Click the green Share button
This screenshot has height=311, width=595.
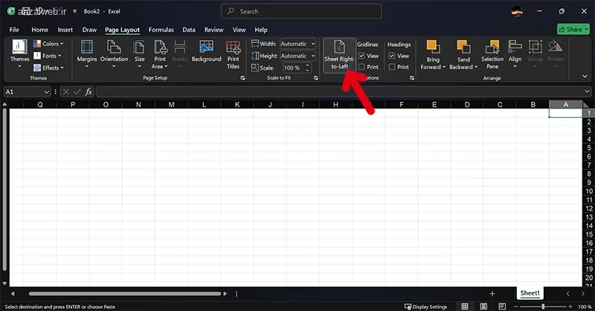point(573,29)
